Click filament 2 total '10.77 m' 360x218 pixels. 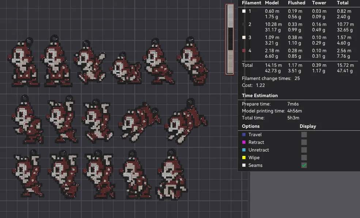point(345,24)
